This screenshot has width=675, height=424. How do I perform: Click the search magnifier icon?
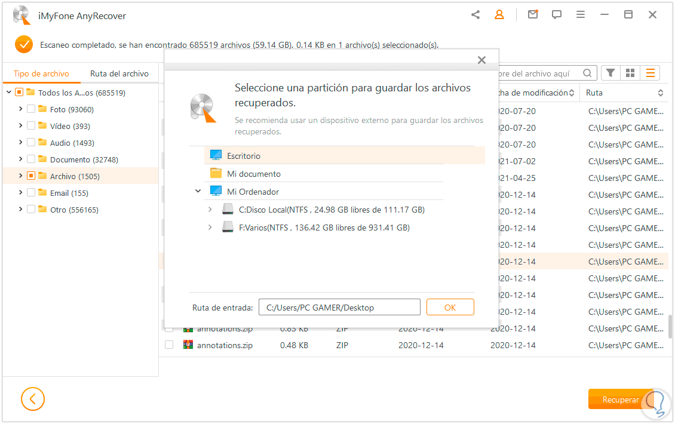[587, 73]
